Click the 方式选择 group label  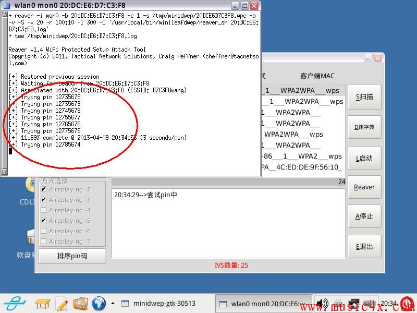tap(55, 180)
